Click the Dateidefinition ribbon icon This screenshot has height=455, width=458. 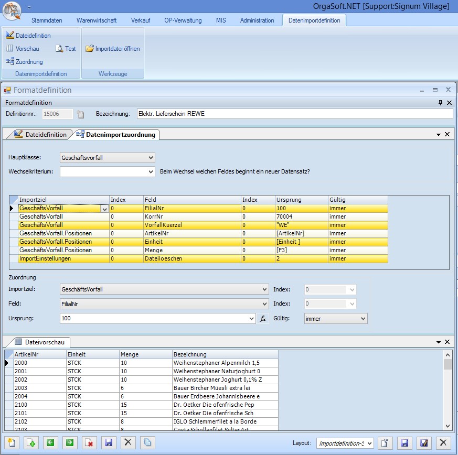tap(10, 35)
